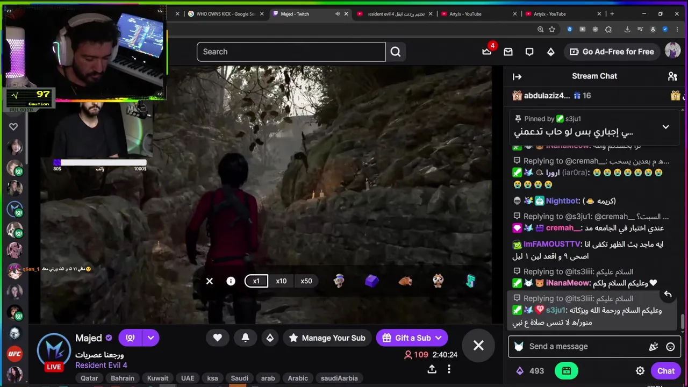Image resolution: width=688 pixels, height=387 pixels.
Task: Click the share upload icon
Action: pos(432,369)
